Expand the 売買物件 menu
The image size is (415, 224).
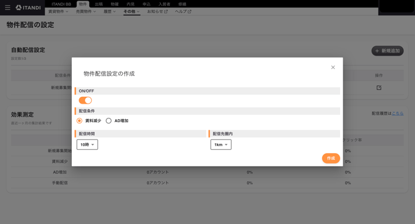85,12
